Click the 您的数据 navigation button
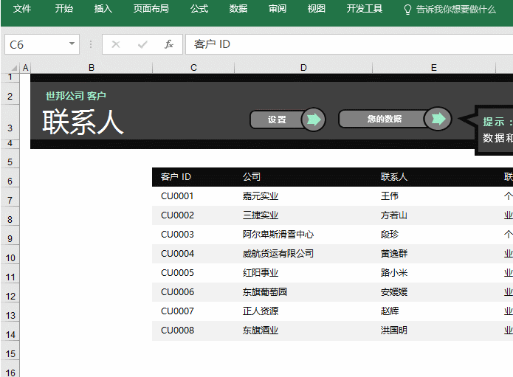The width and height of the screenshot is (513, 377). (x=384, y=119)
